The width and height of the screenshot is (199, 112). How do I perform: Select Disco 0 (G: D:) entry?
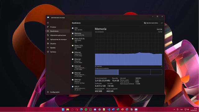(x=81, y=40)
